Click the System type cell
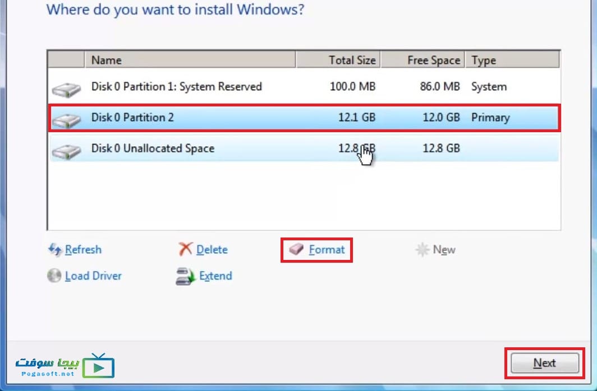Image resolution: width=597 pixels, height=391 pixels. coord(489,87)
